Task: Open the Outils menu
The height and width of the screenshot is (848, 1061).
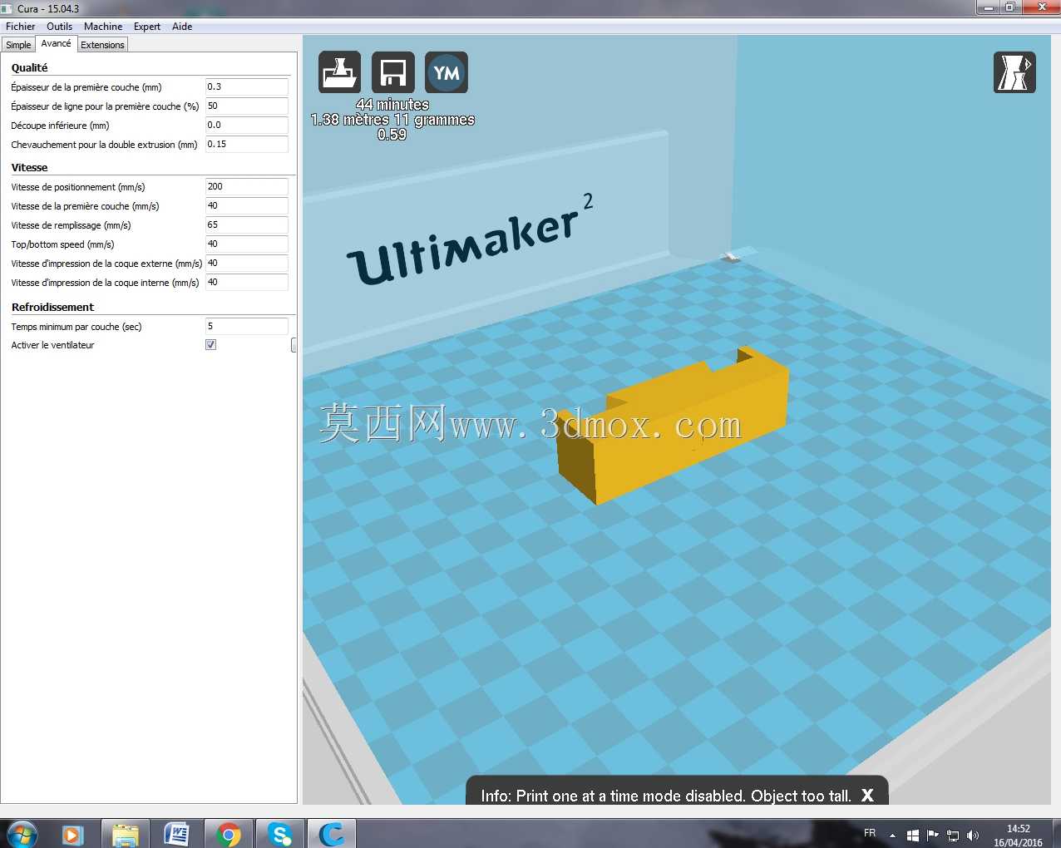Action: pyautogui.click(x=59, y=27)
